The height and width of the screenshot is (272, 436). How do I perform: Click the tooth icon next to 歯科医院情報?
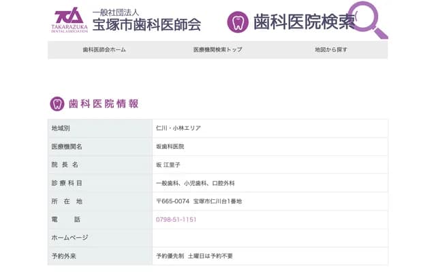[57, 103]
